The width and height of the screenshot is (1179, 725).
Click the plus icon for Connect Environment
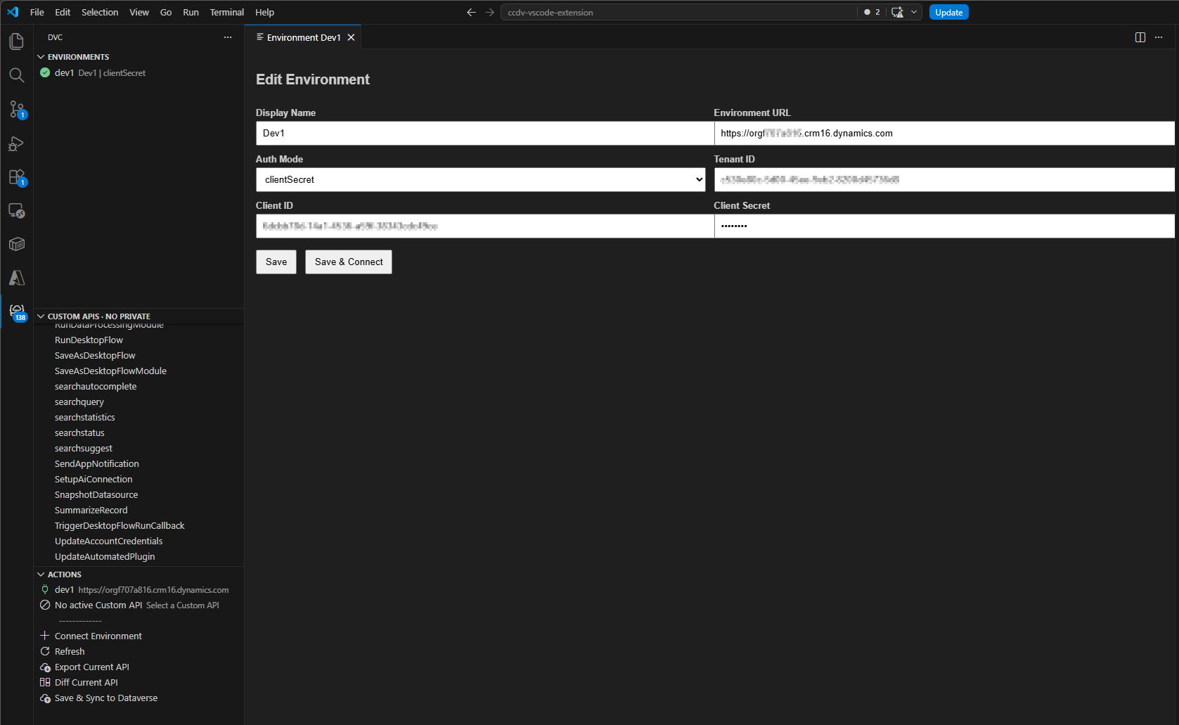click(45, 636)
